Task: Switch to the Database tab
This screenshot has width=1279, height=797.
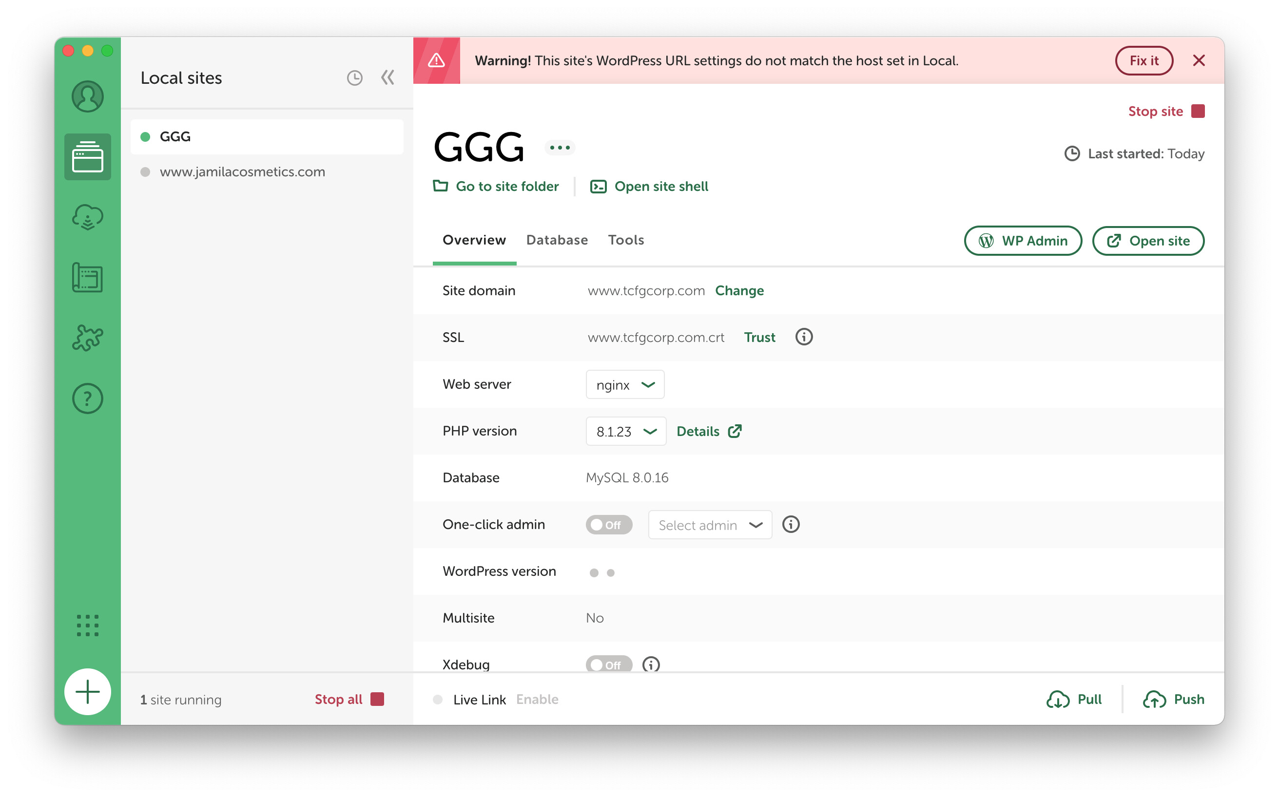Action: point(557,240)
